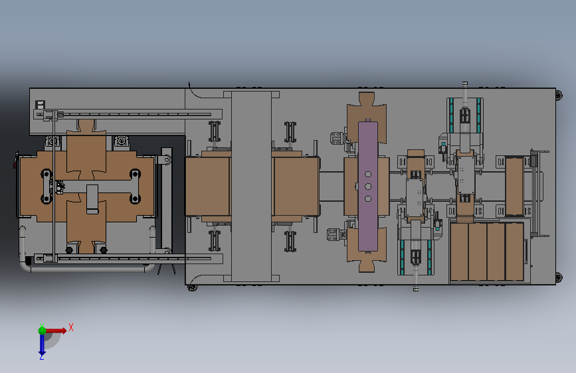The height and width of the screenshot is (373, 576).
Task: Select the upper horizontal linear rail on the left
Action: [x=128, y=114]
